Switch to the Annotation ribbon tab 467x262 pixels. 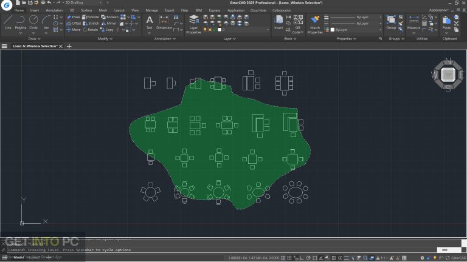54,10
